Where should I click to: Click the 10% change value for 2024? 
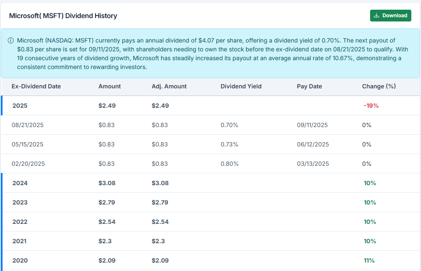370,183
